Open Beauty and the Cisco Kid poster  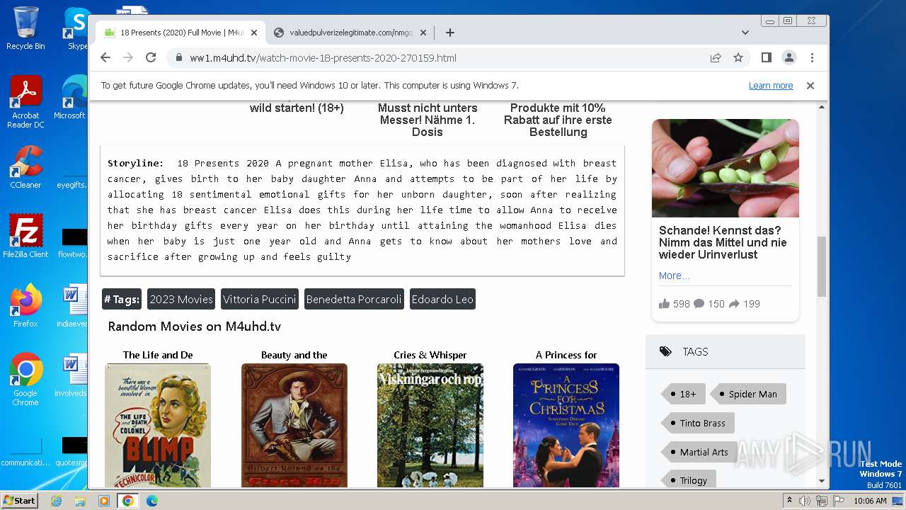pyautogui.click(x=294, y=425)
